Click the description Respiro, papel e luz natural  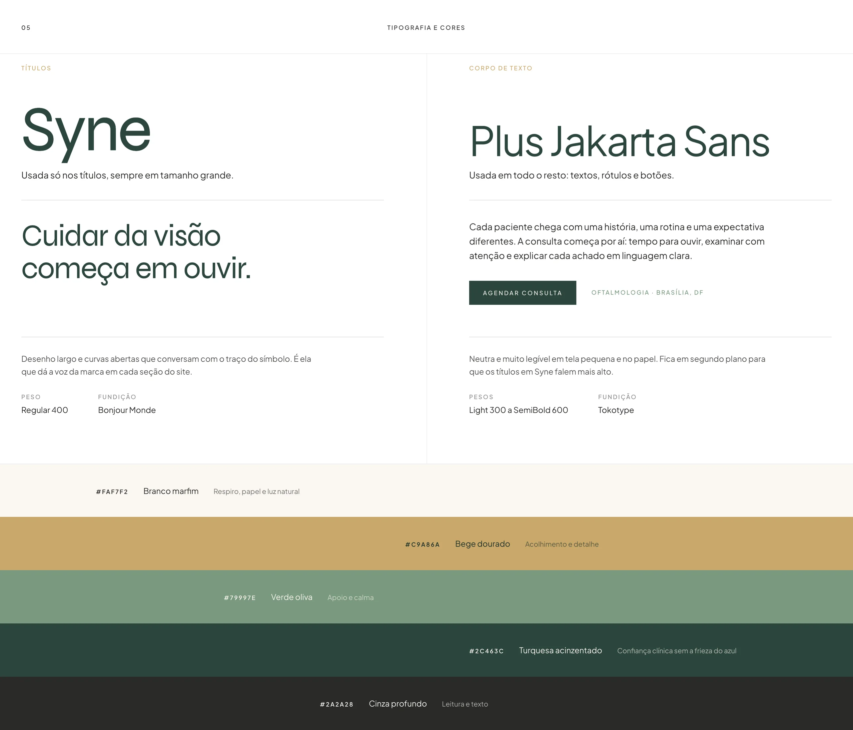point(257,491)
